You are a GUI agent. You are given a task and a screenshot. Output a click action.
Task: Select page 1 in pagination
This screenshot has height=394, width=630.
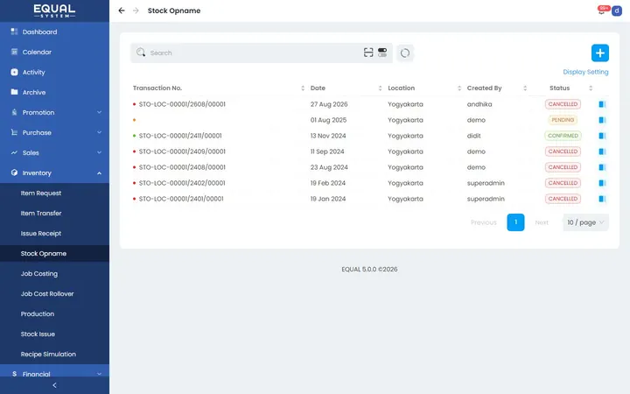(x=515, y=222)
